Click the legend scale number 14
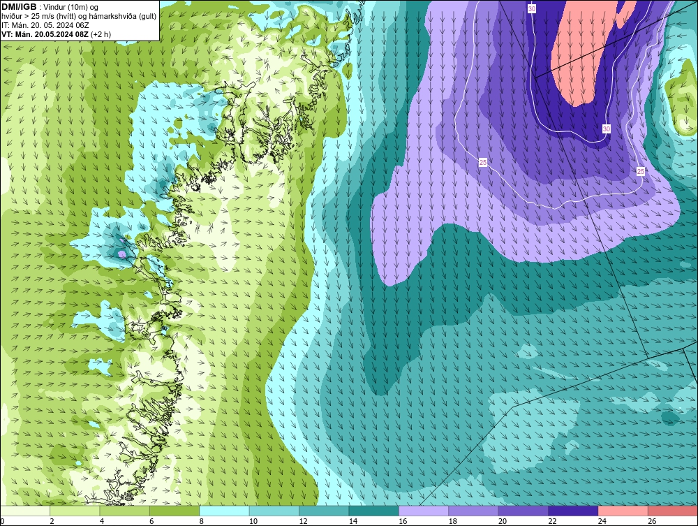This screenshot has height=526, width=698. [x=353, y=521]
